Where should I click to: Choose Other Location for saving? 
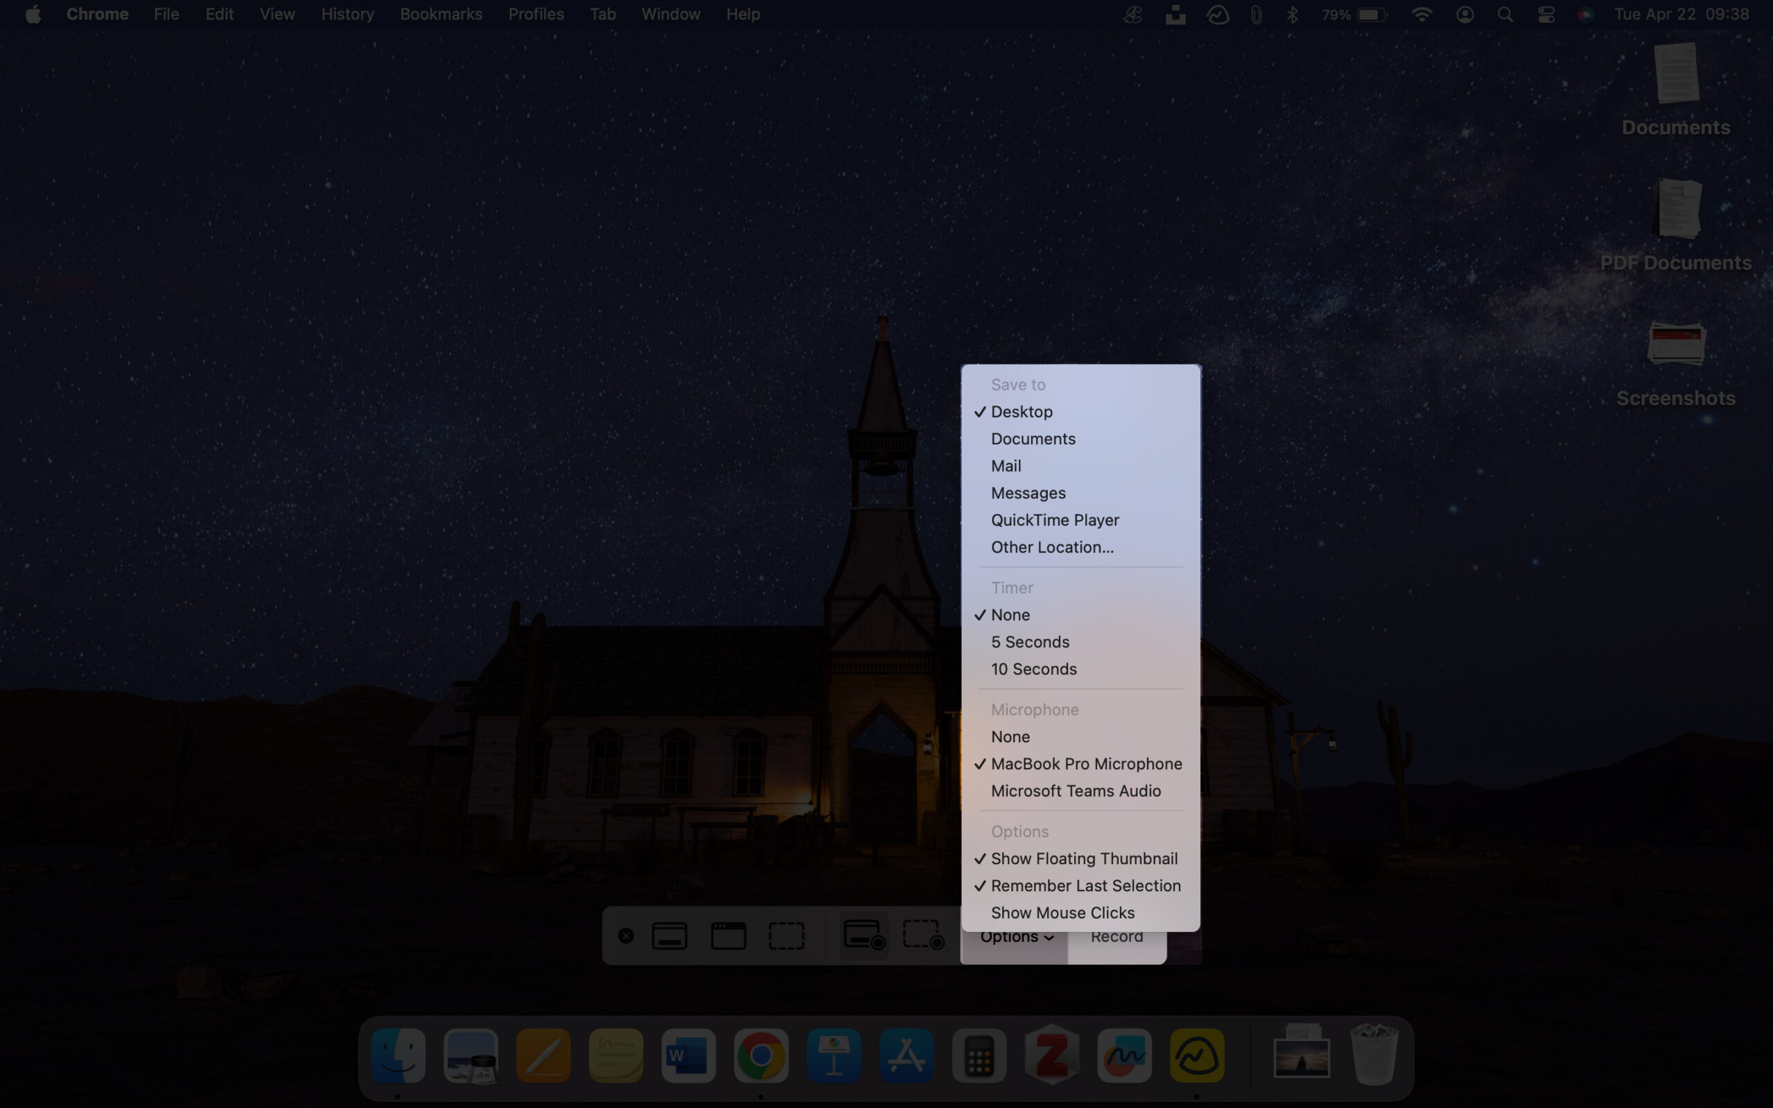[x=1051, y=546]
